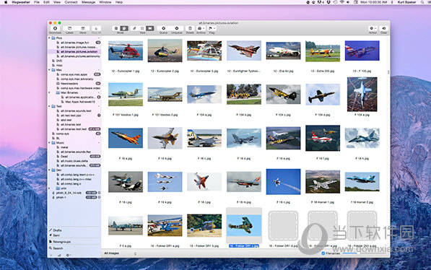
Task: Collapse the Music folder
Action: 50,143
